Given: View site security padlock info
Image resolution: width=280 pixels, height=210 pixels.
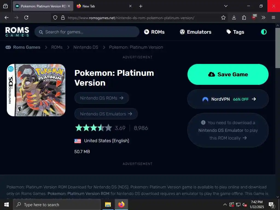Looking at the screenshot, I should point(63,17).
